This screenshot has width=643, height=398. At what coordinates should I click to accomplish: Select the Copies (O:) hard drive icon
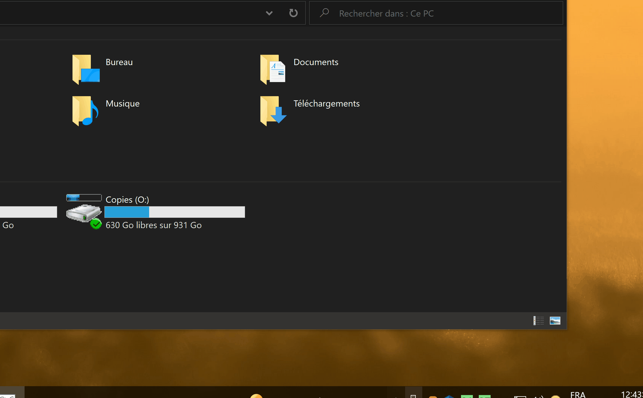84,212
